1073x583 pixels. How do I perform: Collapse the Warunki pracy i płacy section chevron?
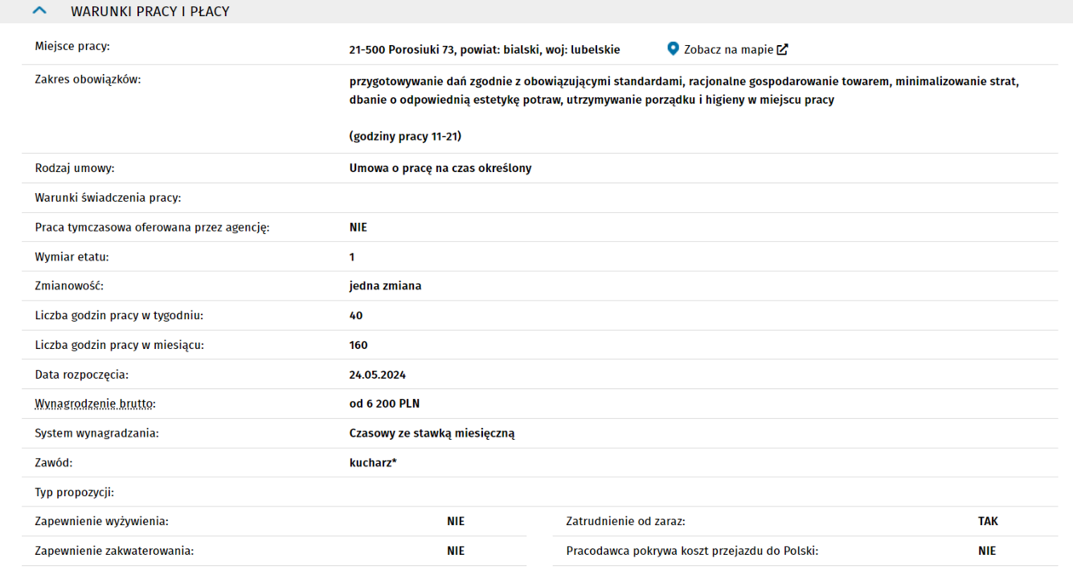pyautogui.click(x=39, y=11)
